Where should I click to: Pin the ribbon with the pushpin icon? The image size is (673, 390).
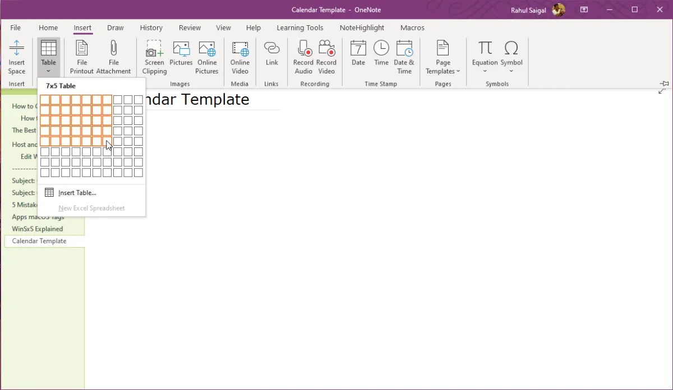point(664,83)
